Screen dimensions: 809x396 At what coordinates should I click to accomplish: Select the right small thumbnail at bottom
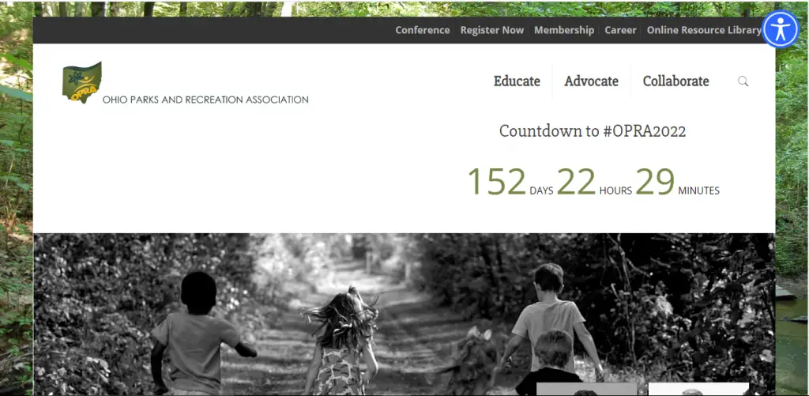(698, 390)
